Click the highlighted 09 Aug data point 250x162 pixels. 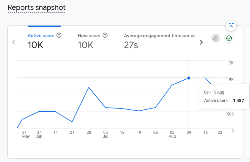pos(189,78)
